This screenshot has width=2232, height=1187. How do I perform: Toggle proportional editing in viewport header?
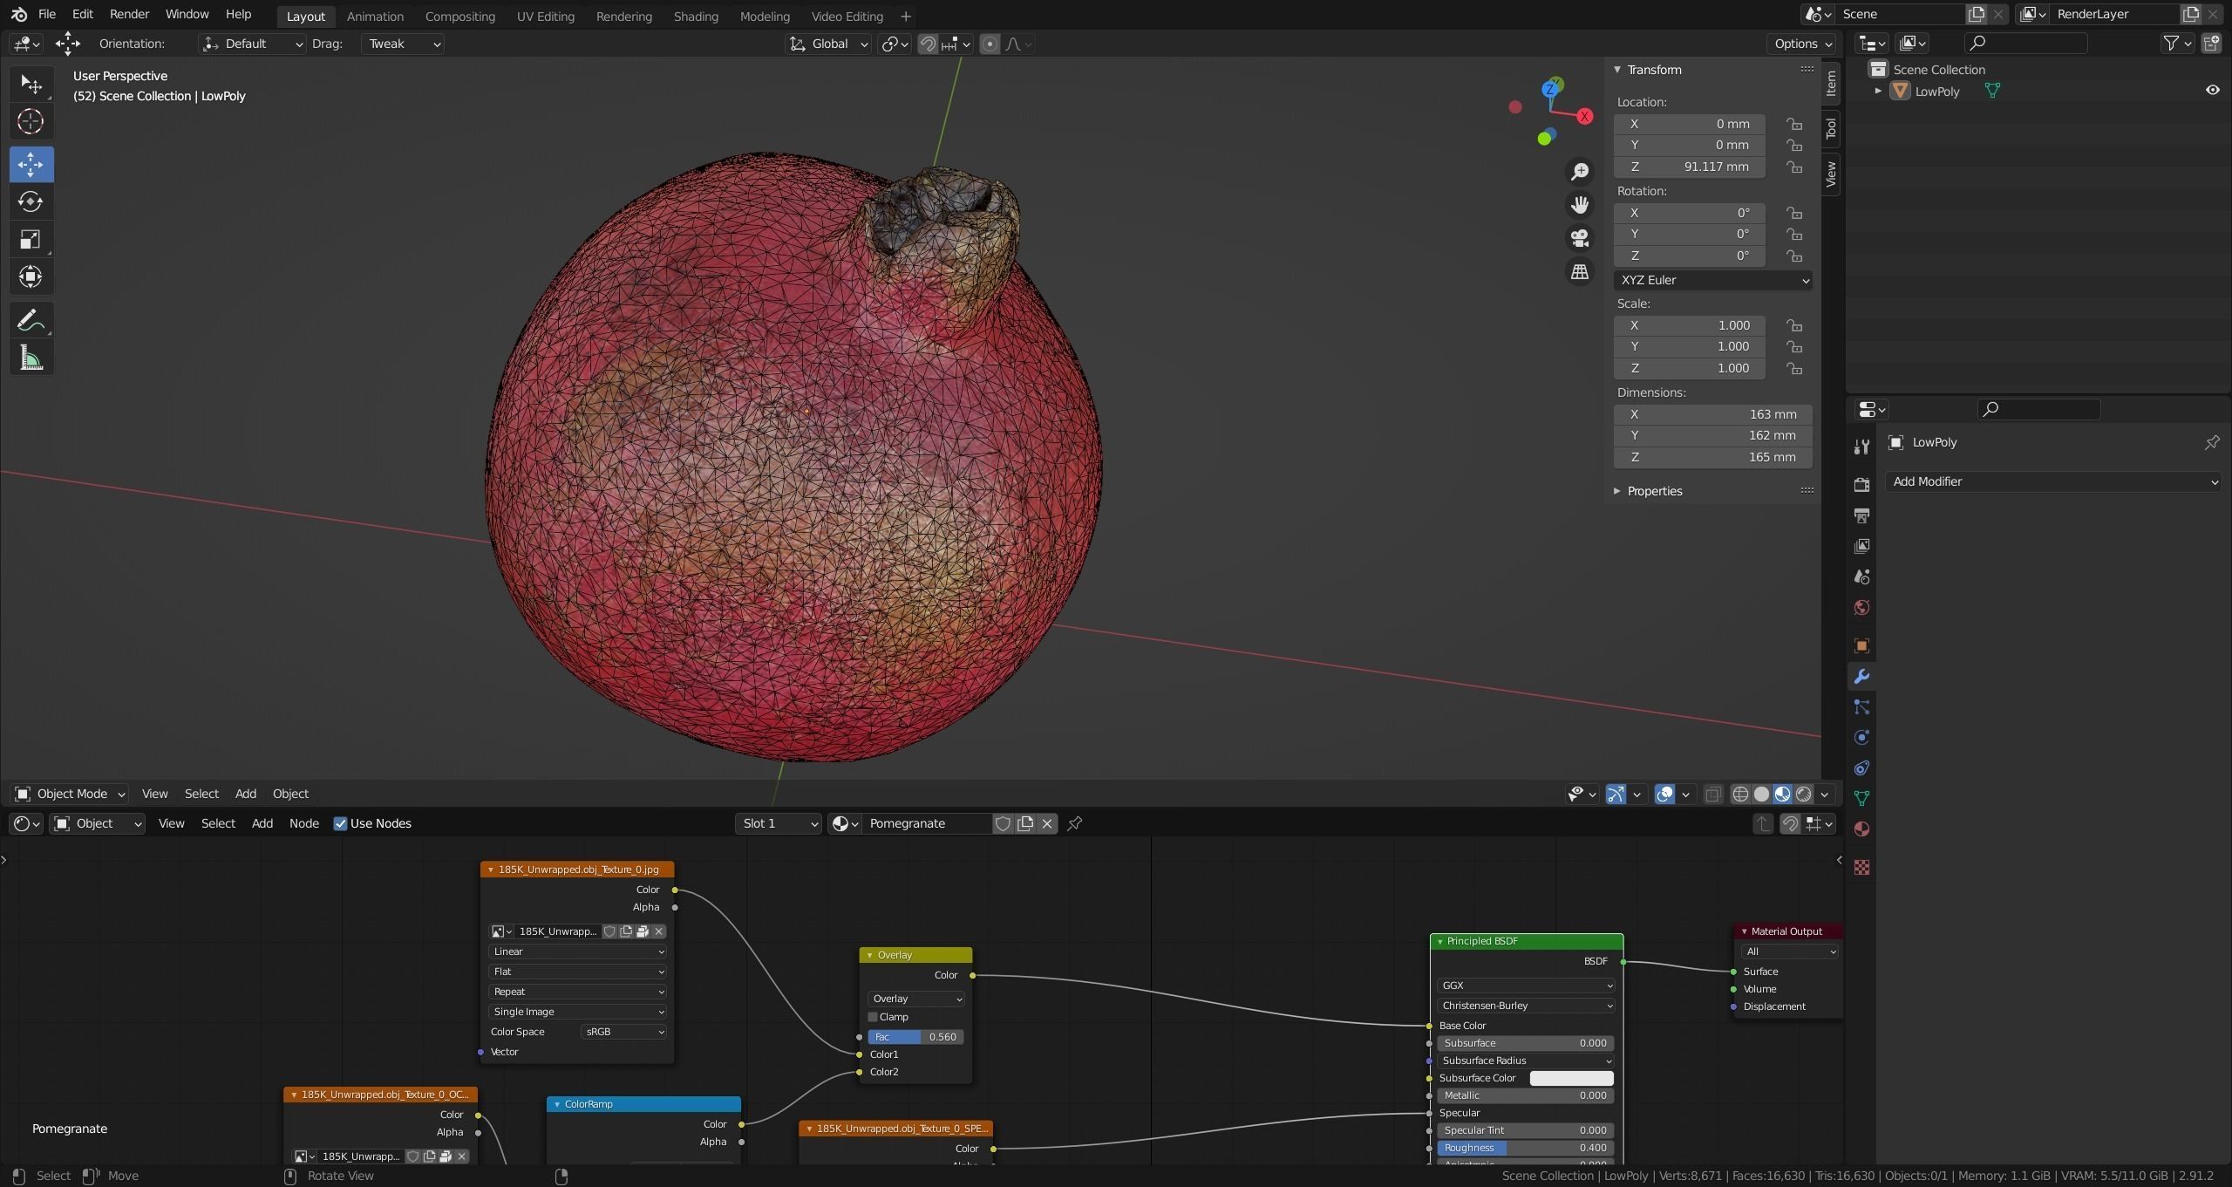click(x=990, y=44)
